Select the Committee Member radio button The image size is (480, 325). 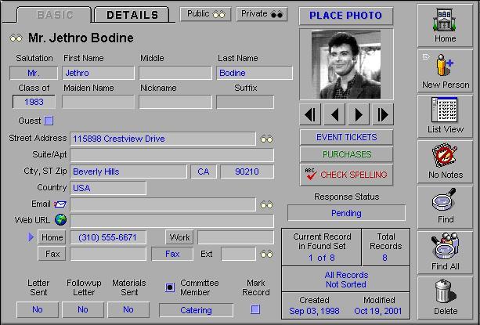click(x=169, y=287)
